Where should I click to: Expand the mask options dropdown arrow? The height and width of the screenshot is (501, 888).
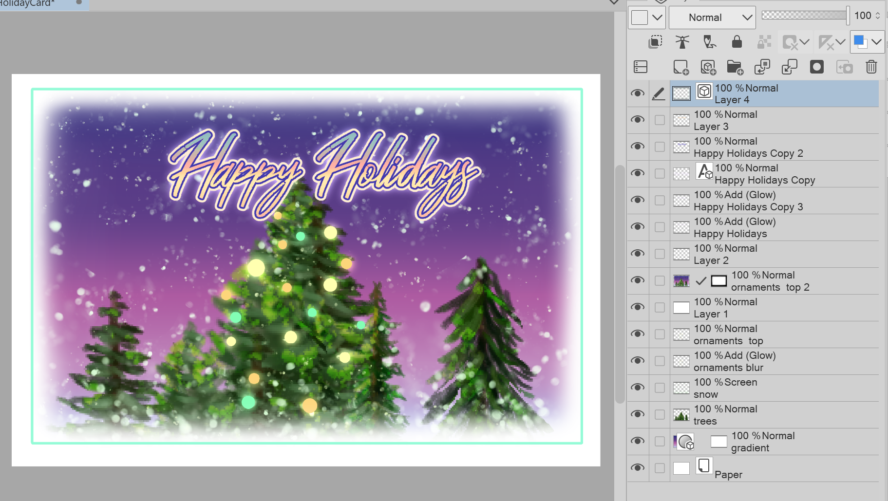(805, 42)
